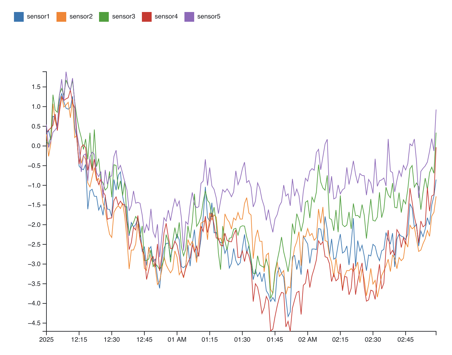The width and height of the screenshot is (452, 355).
Task: Click the 1.5 y-axis tick label
Action: (36, 87)
